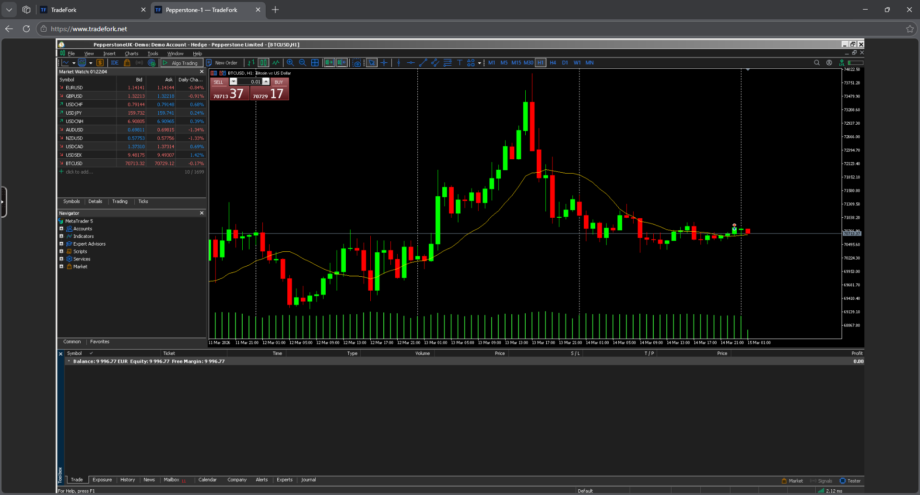Open the Insert menu
Viewport: 920px width, 495px height.
click(x=109, y=54)
